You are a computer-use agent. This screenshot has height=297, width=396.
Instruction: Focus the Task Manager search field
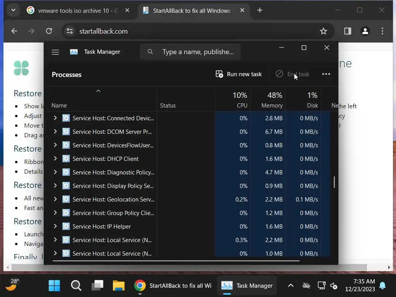pos(190,52)
